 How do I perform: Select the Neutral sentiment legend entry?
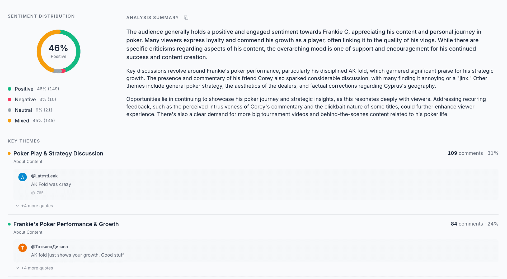[x=23, y=110]
